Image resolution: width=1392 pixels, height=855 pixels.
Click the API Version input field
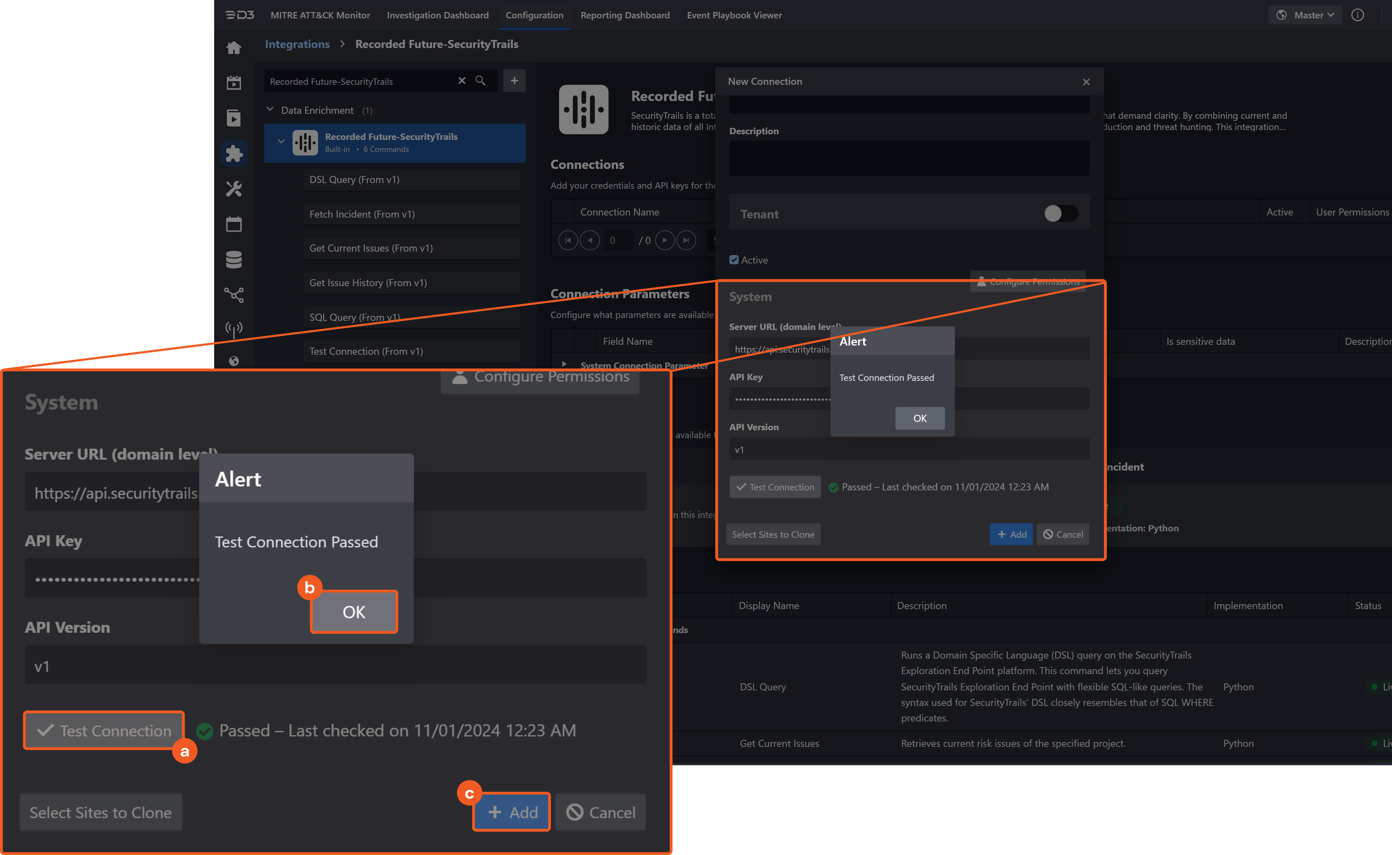click(909, 449)
